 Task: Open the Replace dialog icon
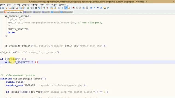click(39, 8)
